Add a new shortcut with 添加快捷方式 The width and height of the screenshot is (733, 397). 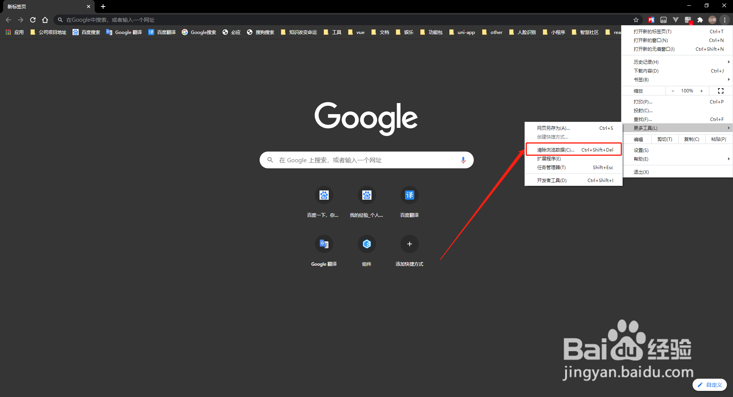tap(409, 251)
